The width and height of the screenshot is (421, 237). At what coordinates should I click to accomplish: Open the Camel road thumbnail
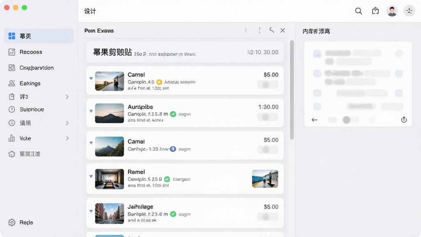coord(109,81)
